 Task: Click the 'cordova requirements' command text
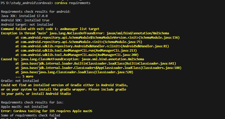tap(72, 3)
